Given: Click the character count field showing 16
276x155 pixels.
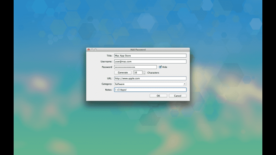Looking at the screenshot, I should click(x=138, y=72).
